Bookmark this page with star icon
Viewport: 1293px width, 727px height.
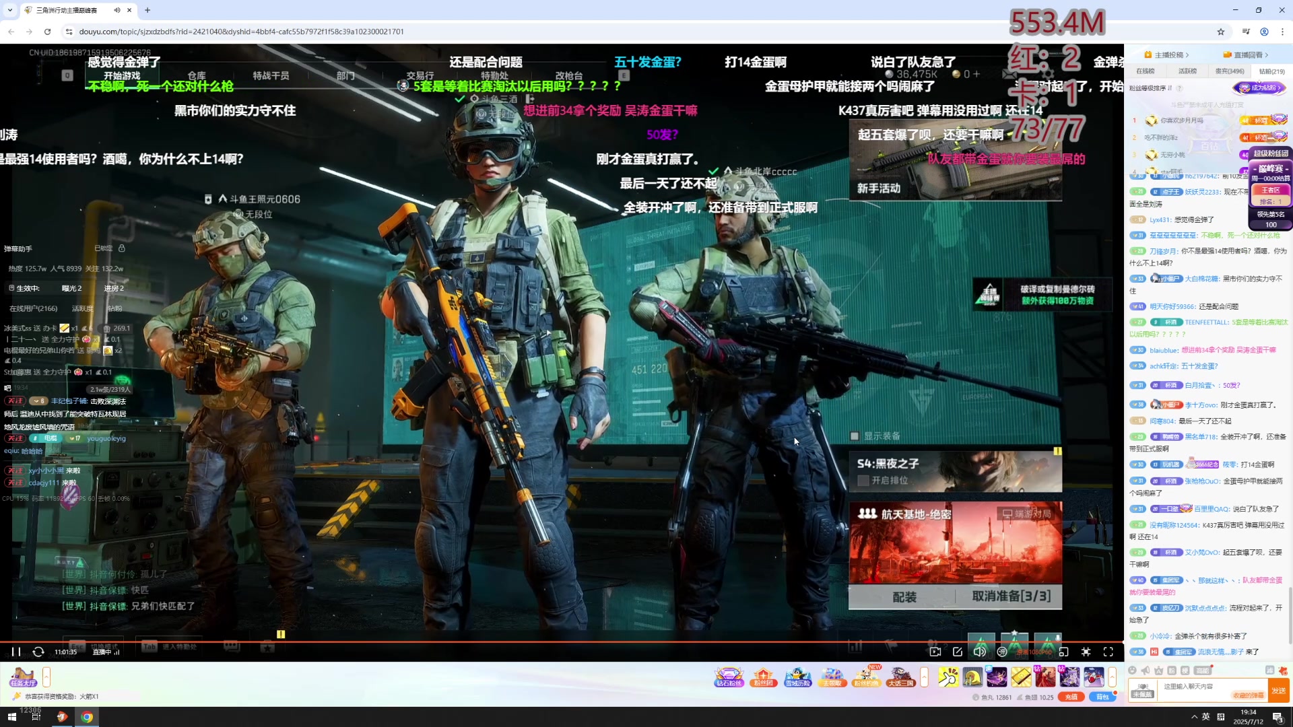point(1221,32)
